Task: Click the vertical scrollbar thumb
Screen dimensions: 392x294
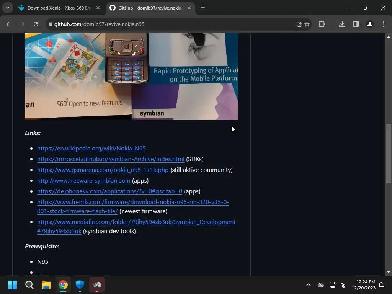Action: 389,153
